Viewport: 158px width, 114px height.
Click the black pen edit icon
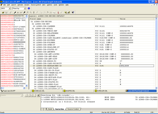click(x=15, y=12)
